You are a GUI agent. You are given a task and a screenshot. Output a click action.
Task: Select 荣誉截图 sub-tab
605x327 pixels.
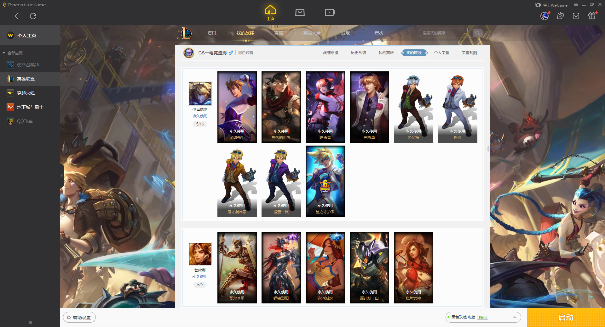tap(469, 53)
